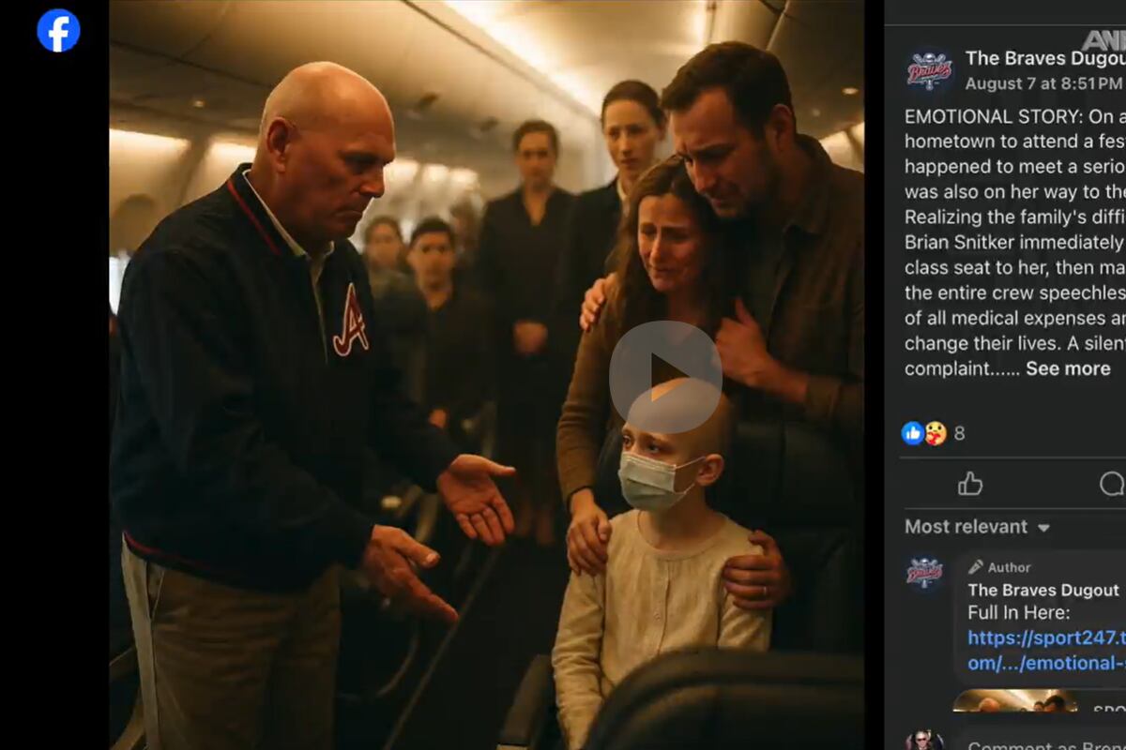The width and height of the screenshot is (1126, 750).
Task: Click The Braves Dugout page avatar in post header
Action: (x=929, y=70)
